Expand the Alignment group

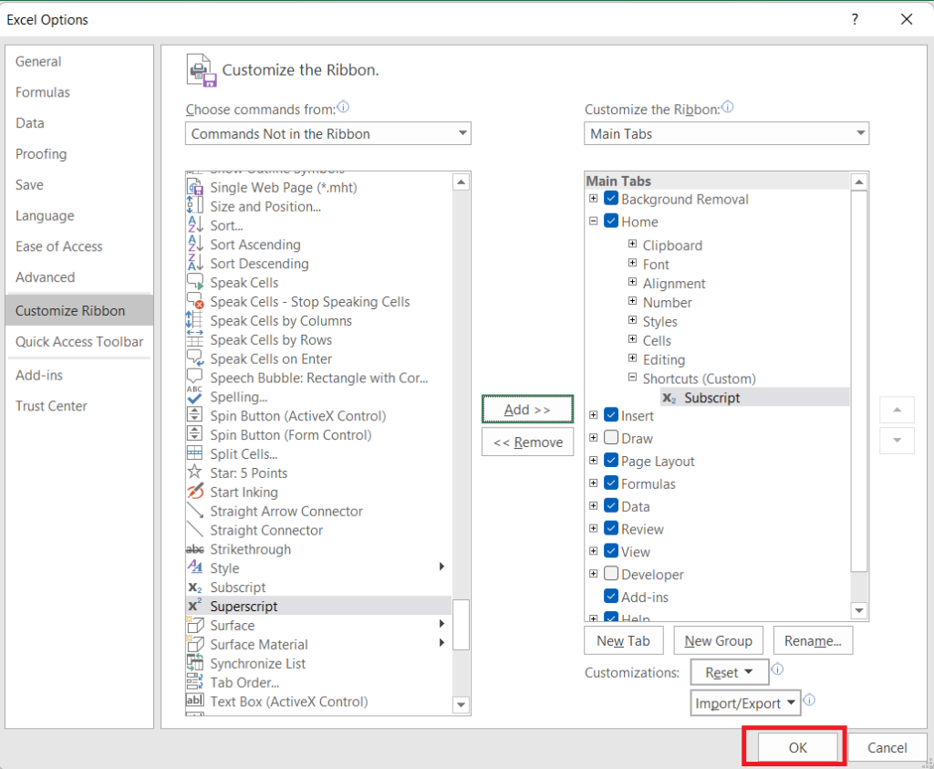click(x=633, y=282)
